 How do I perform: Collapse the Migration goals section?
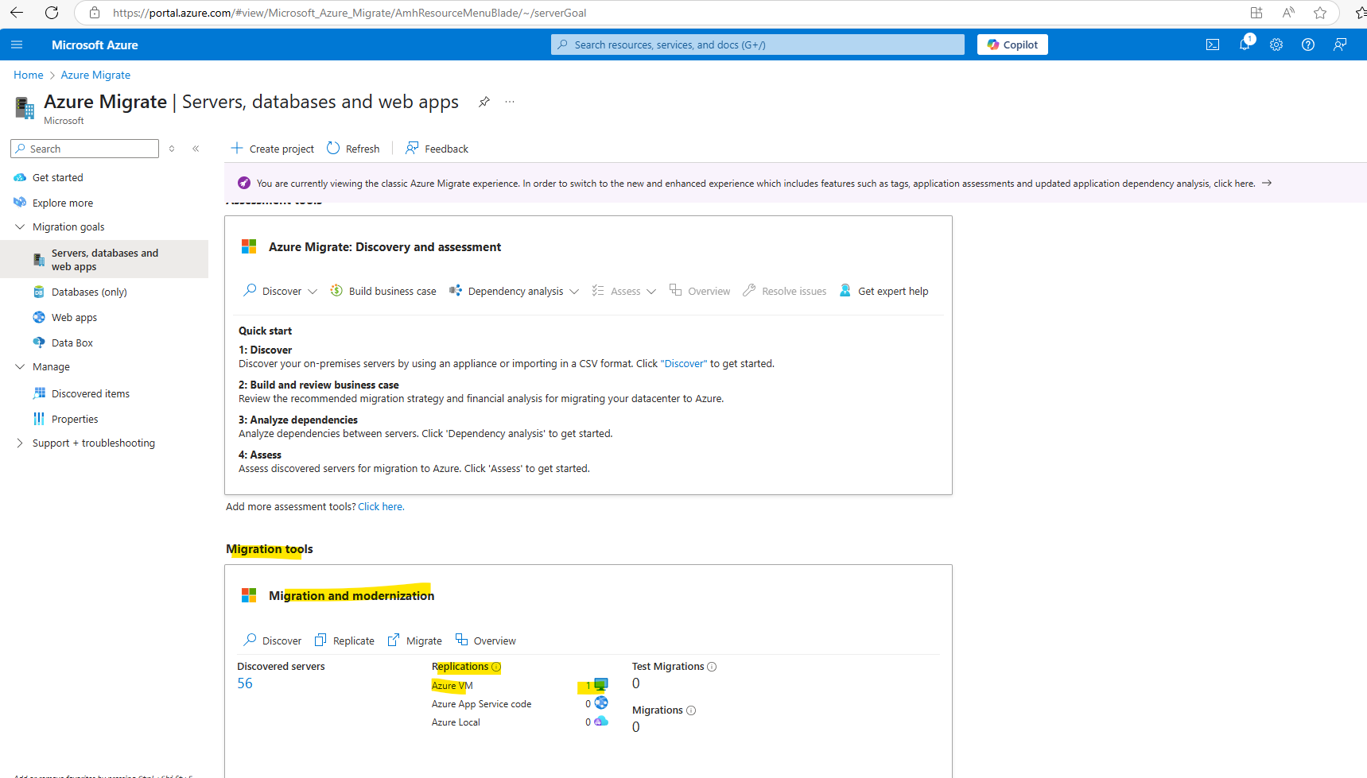(x=20, y=226)
